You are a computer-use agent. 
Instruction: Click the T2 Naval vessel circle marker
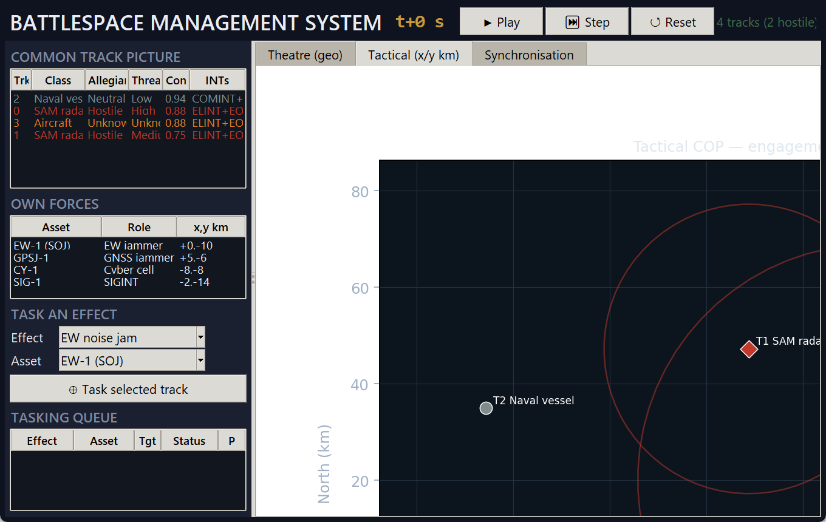[x=486, y=408]
